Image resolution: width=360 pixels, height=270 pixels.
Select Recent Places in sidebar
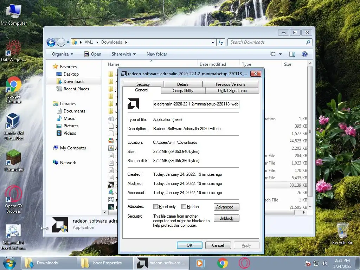pyautogui.click(x=76, y=89)
